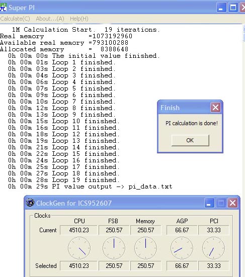Click the Super PI app icon
This screenshot has width=245, height=277.
[3, 7]
